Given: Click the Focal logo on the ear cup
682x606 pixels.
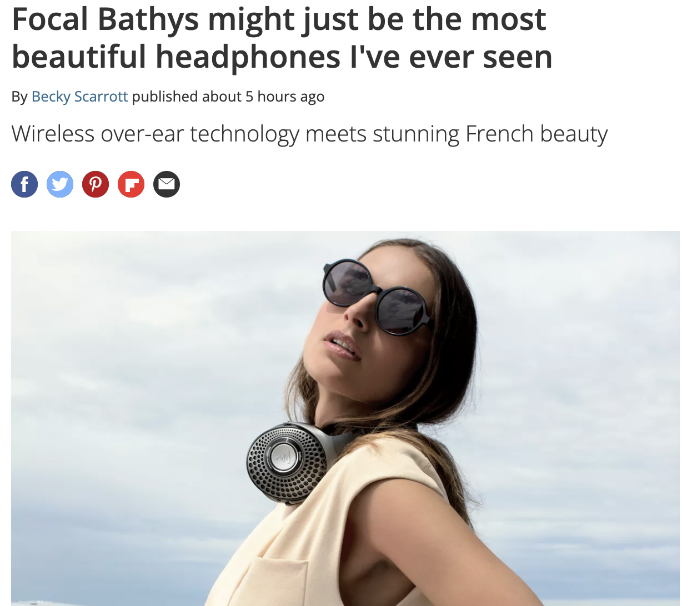Looking at the screenshot, I should pyautogui.click(x=284, y=456).
